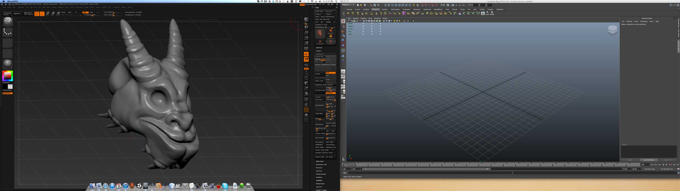Viewport: 680px width, 191px height.
Task: Toggle Zadd in ZBrush
Action: pyautogui.click(x=85, y=12)
